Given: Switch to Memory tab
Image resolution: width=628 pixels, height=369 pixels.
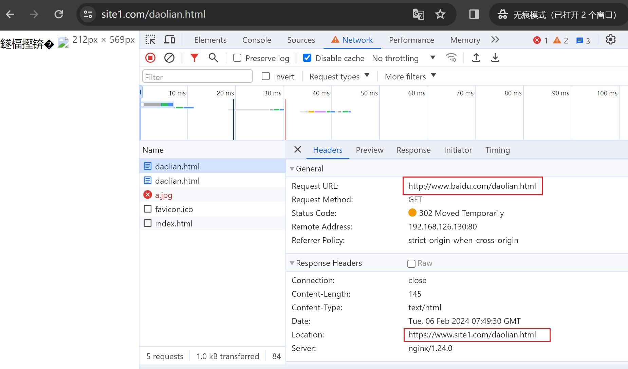Looking at the screenshot, I should [465, 40].
